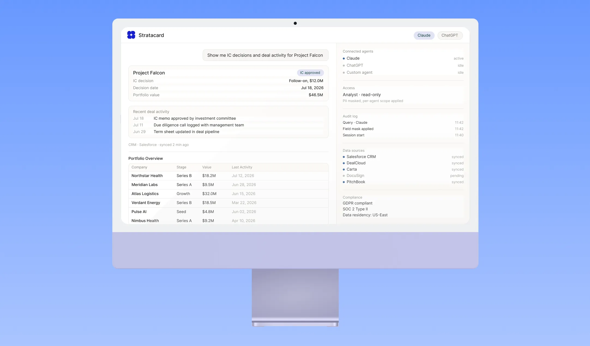590x346 pixels.
Task: Select the Jul 18, 2026 decision date
Action: (x=312, y=88)
